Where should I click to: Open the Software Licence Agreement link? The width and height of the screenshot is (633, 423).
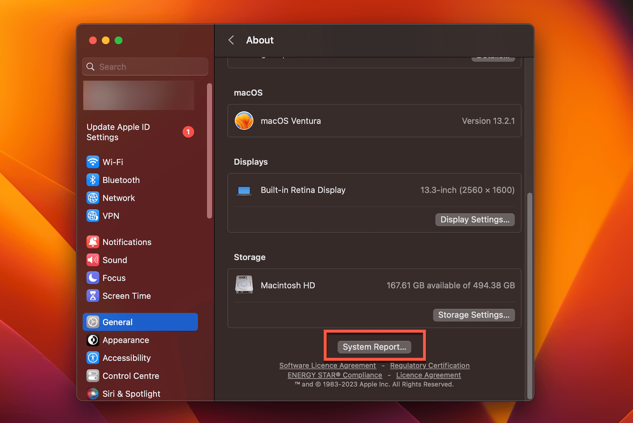click(x=327, y=365)
